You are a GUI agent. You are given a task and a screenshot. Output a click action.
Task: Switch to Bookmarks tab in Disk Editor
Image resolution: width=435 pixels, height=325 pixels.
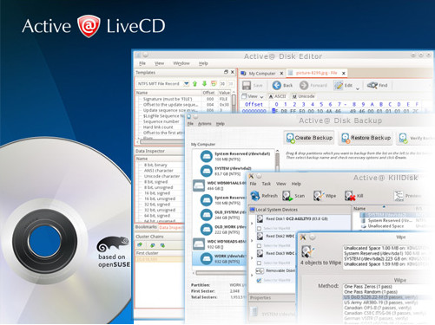point(146,227)
